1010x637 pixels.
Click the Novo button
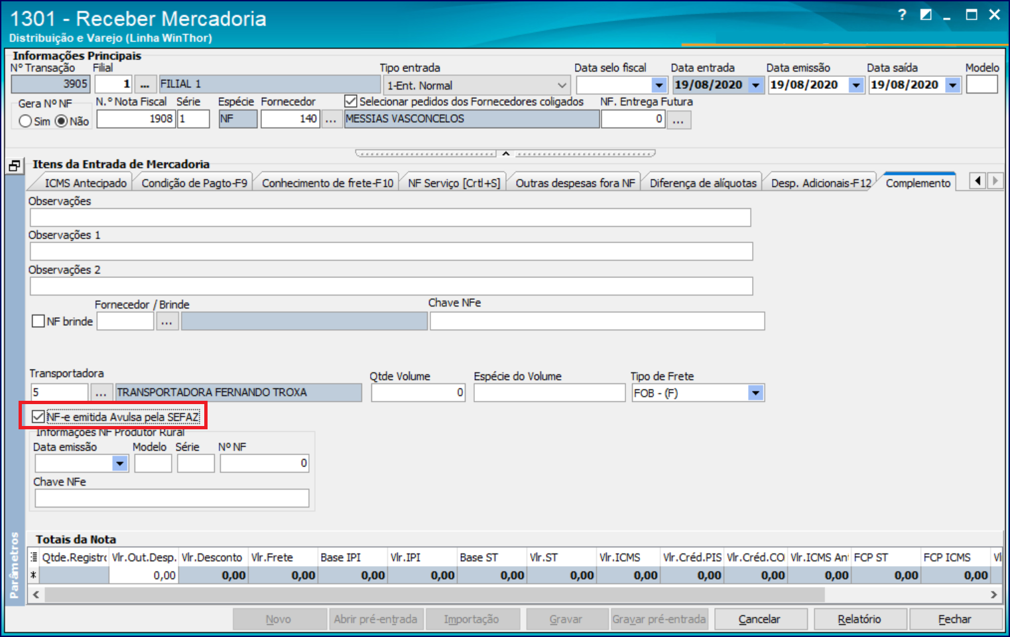click(x=279, y=619)
